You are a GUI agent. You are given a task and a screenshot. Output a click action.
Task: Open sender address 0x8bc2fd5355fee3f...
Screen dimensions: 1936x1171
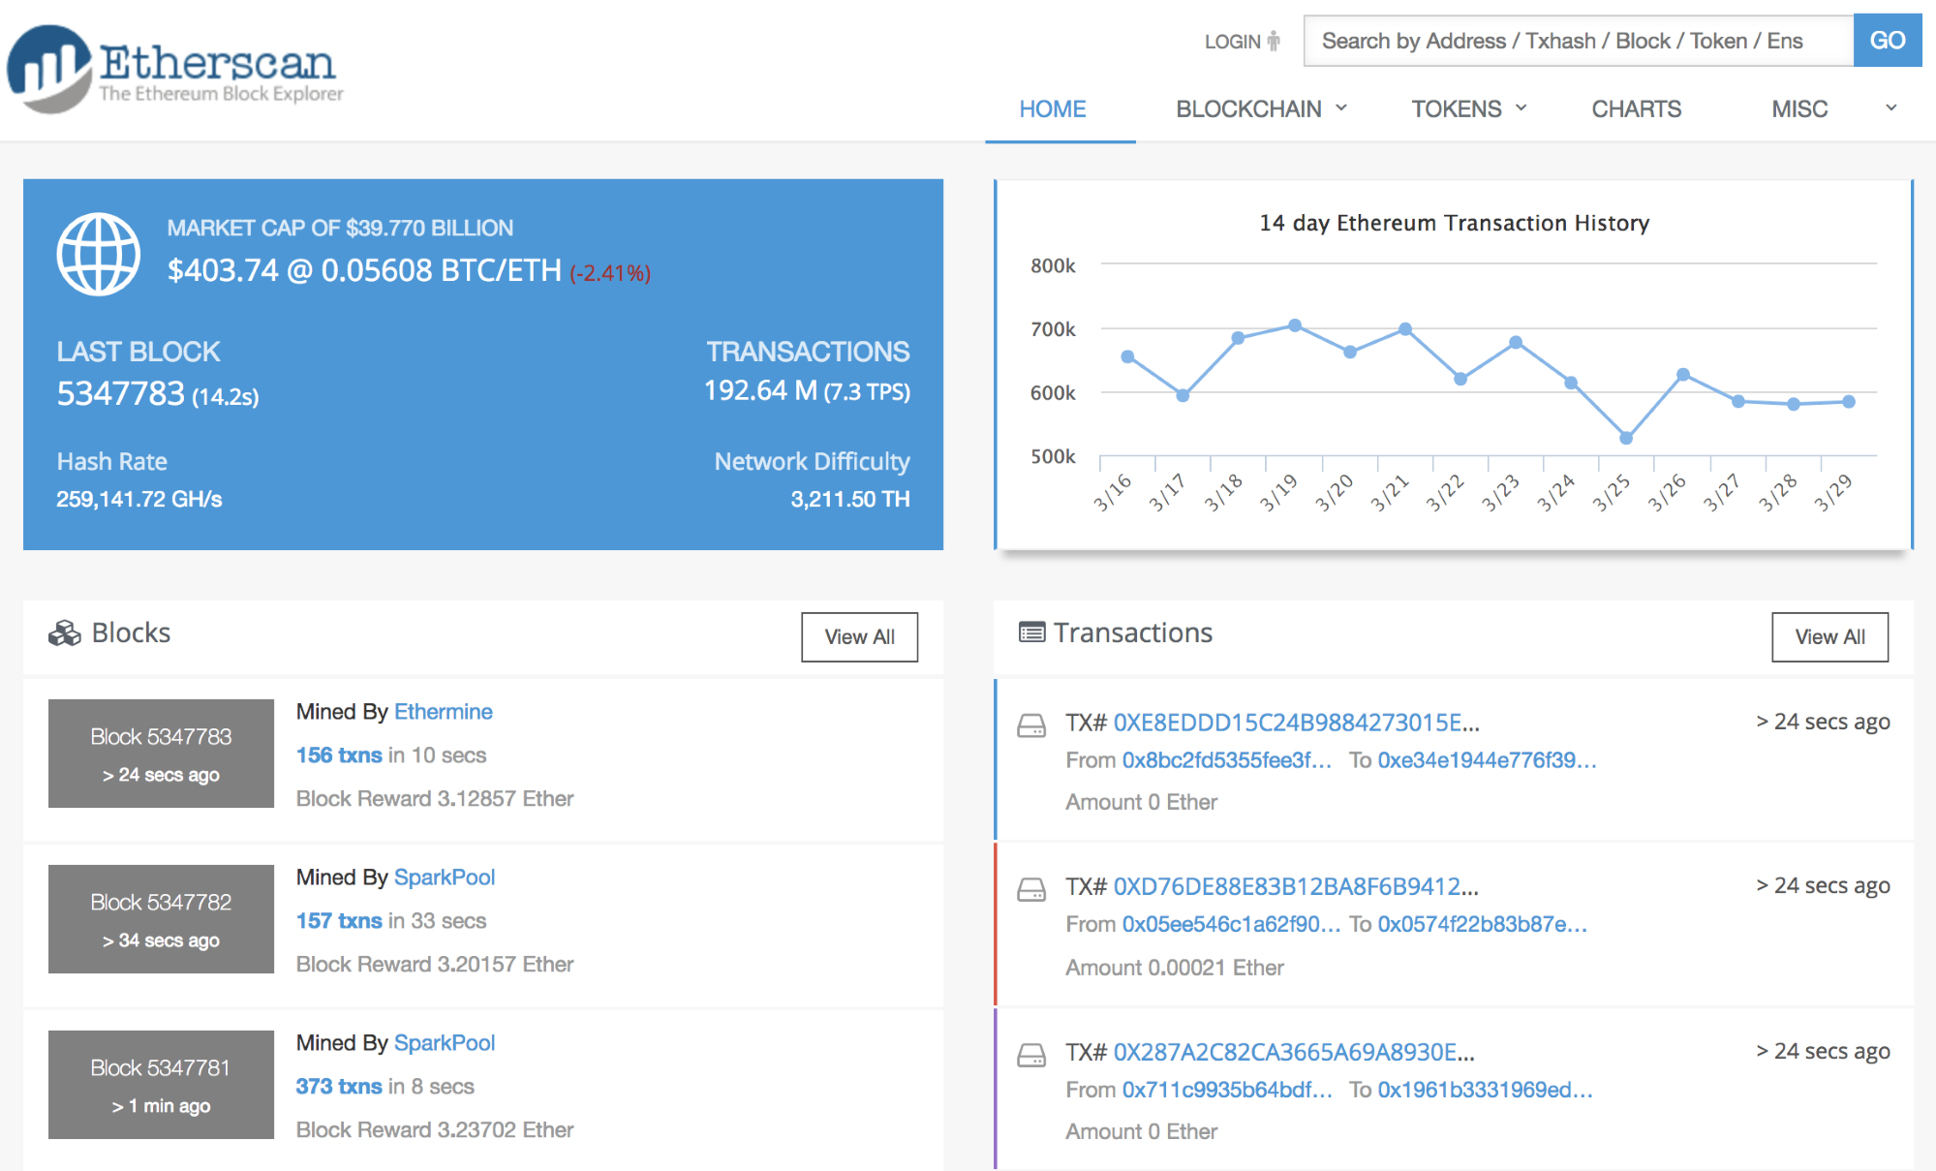[x=1227, y=760]
